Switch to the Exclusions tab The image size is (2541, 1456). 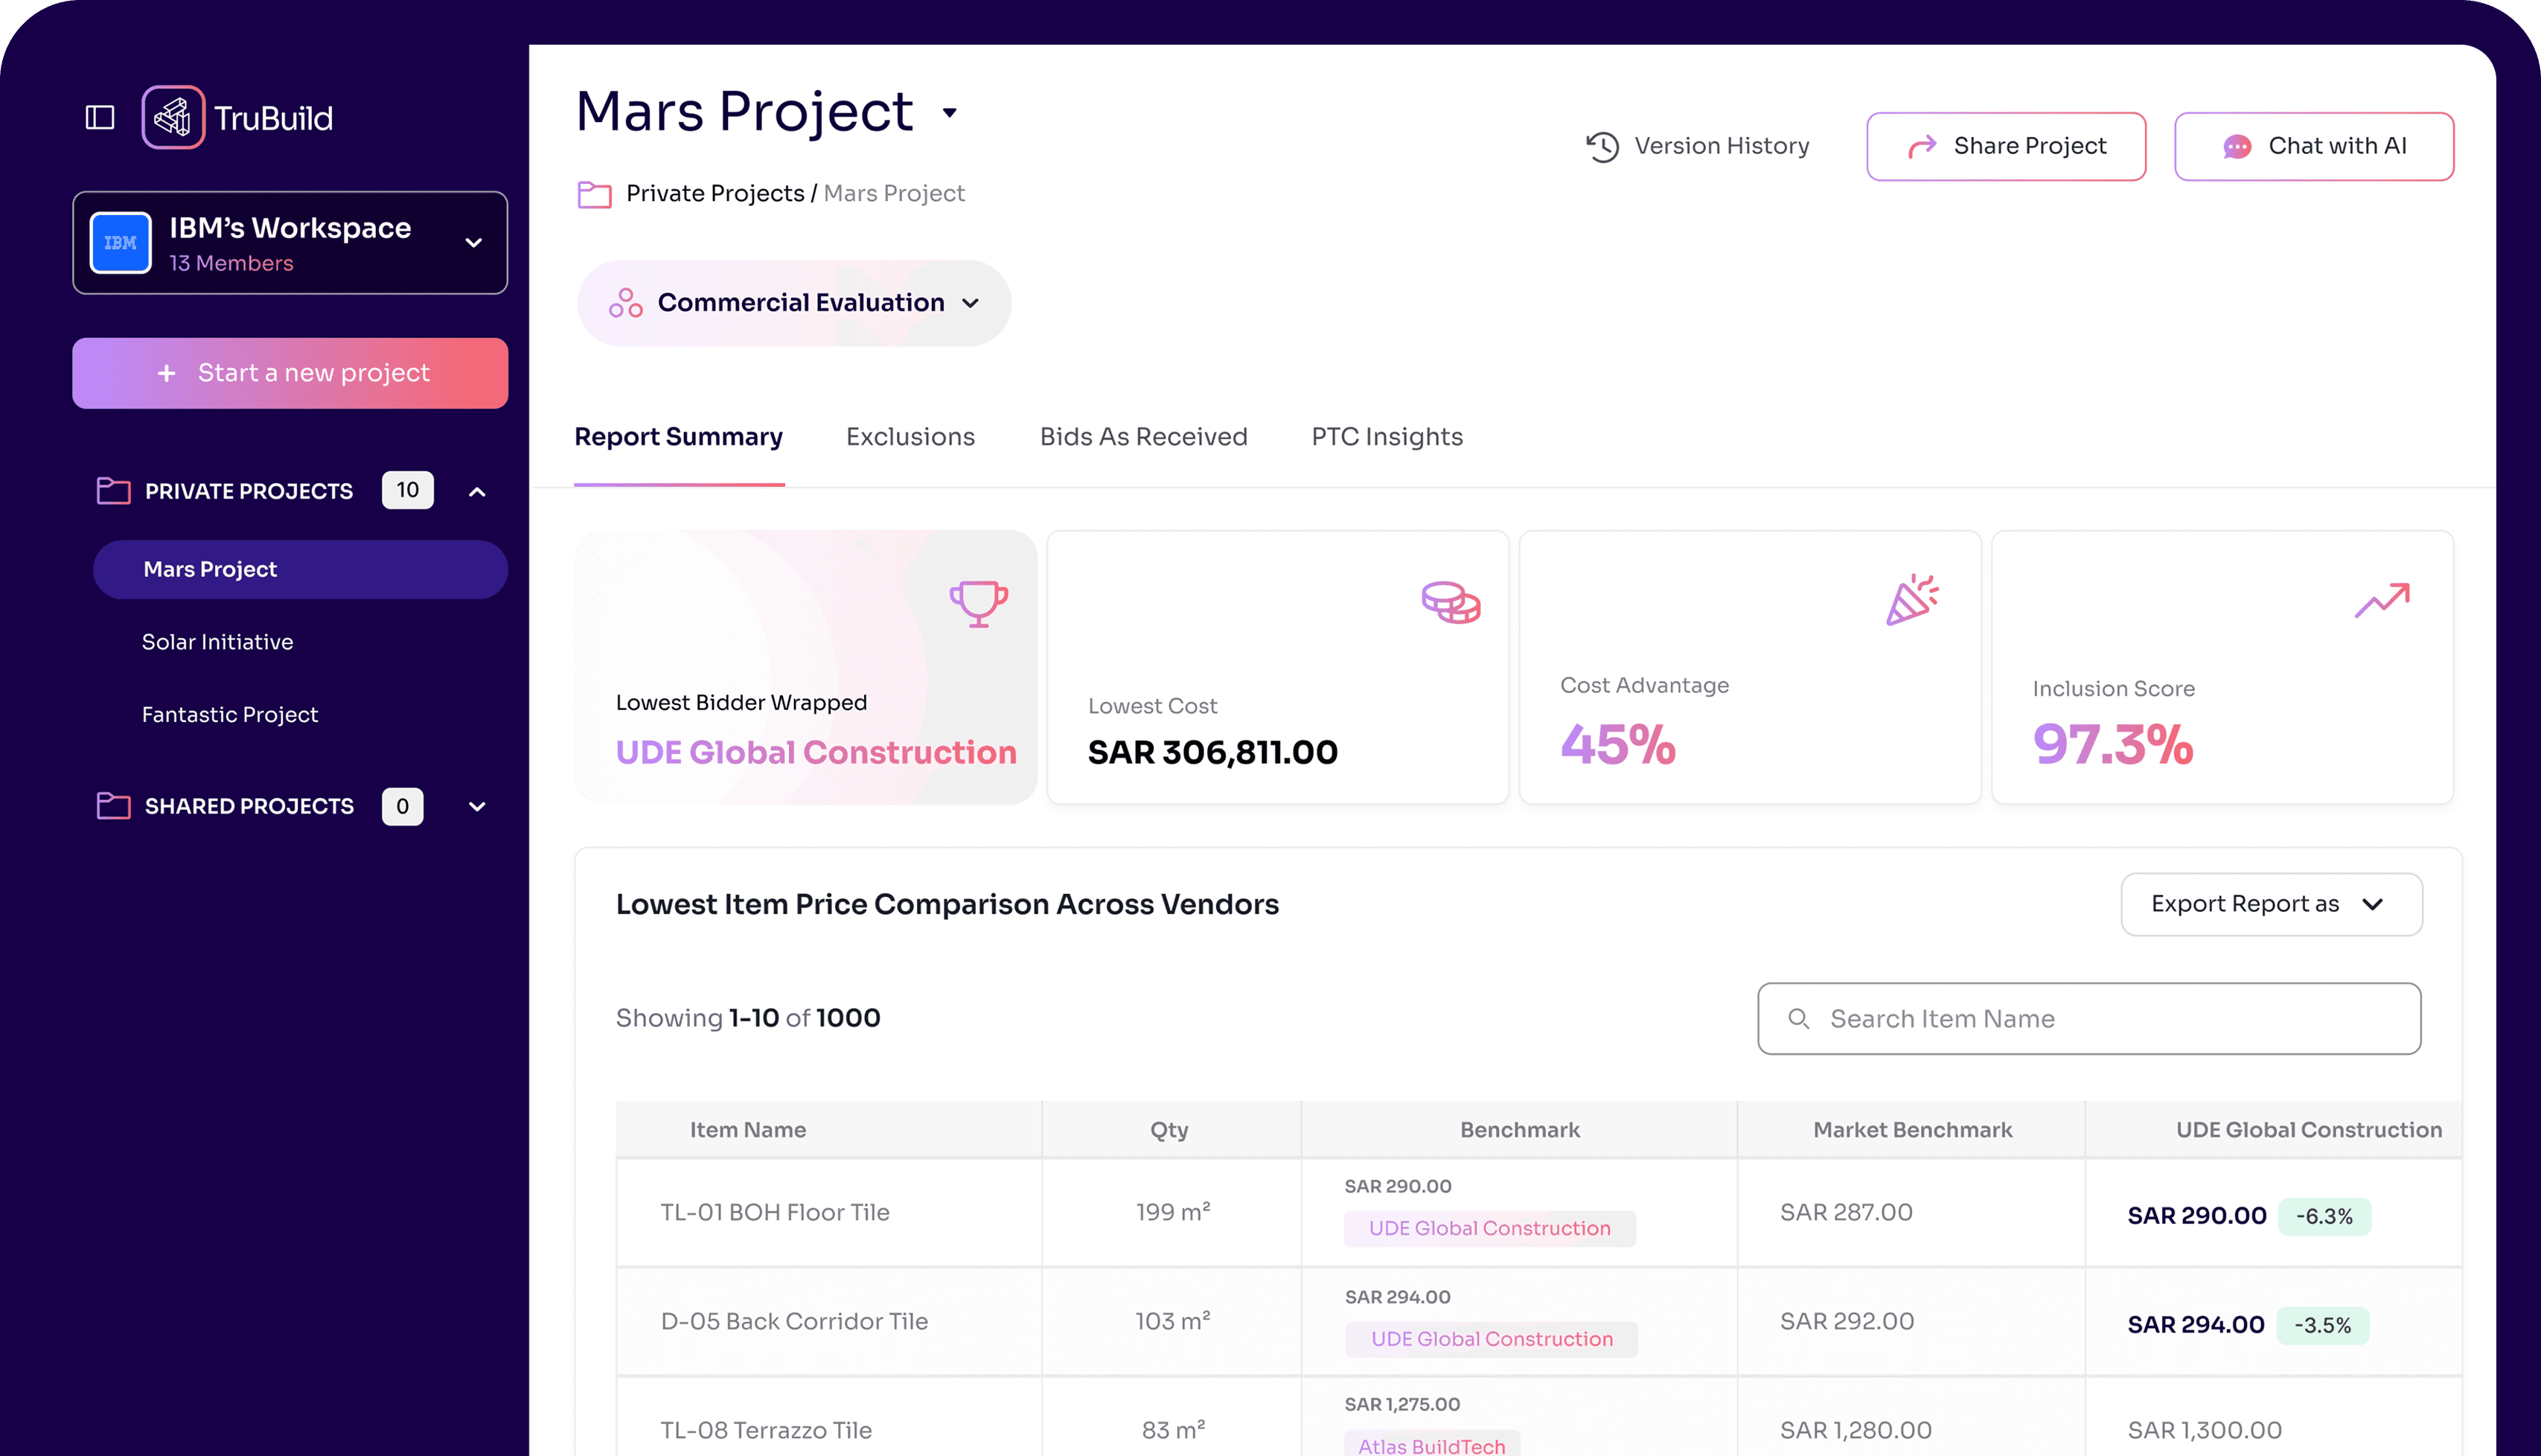point(910,437)
